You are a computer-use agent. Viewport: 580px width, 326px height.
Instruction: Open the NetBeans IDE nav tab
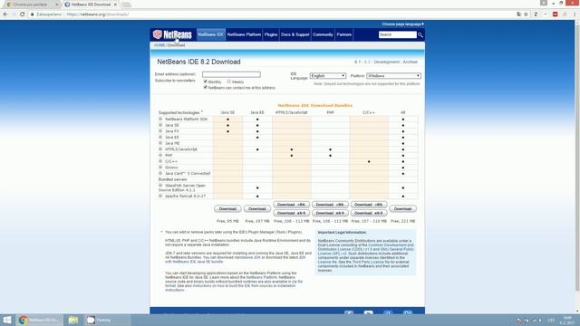211,34
